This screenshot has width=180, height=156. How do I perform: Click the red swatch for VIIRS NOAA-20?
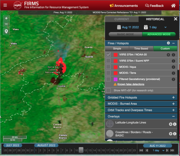click(115, 55)
